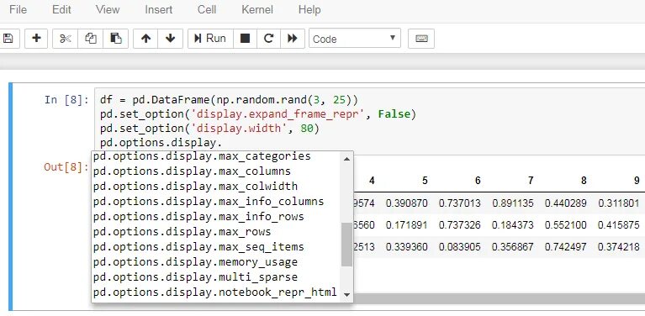This screenshot has height=316, width=645.
Task: Select table cell value 0.891135
Action: (x=512, y=203)
